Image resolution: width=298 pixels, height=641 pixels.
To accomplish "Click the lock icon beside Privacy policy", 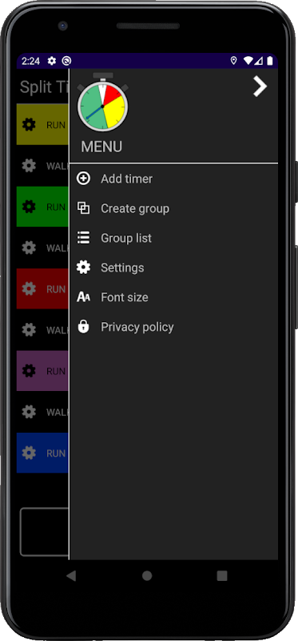I will [x=84, y=327].
